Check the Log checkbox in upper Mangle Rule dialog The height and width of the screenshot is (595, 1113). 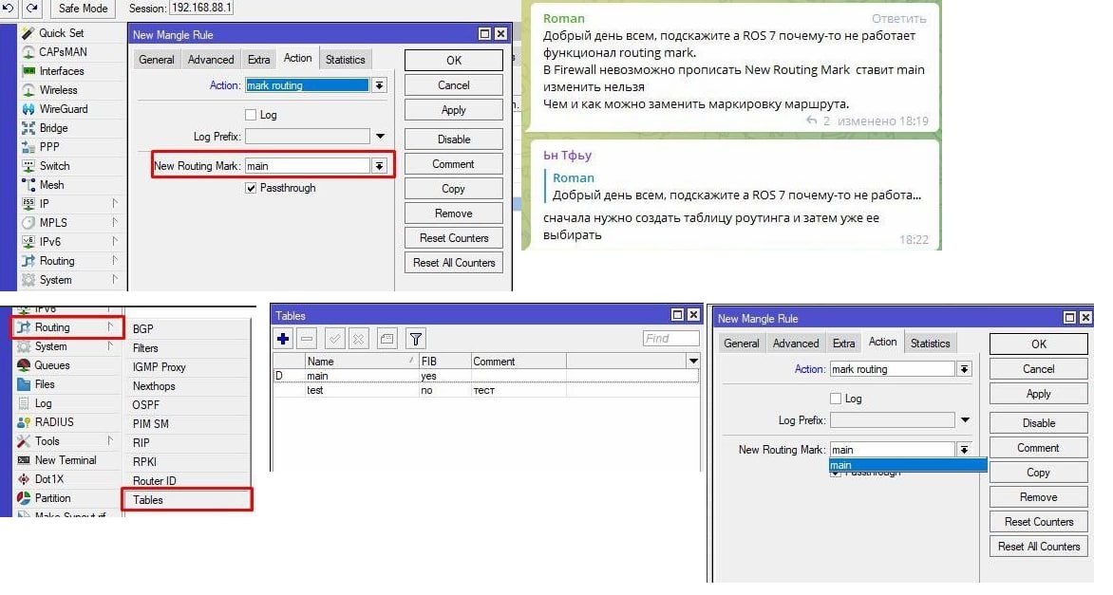pyautogui.click(x=251, y=115)
